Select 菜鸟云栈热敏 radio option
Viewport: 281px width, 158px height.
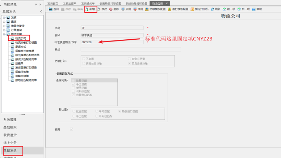[x=129, y=63]
